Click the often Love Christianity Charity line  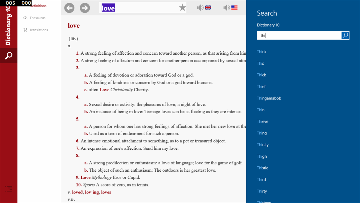116,90
